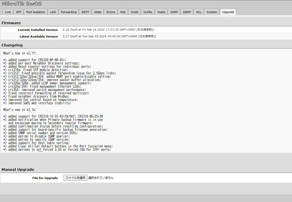This screenshot has height=202, width=292.
Task: Switch to the SFP tab
Action: coord(19,12)
